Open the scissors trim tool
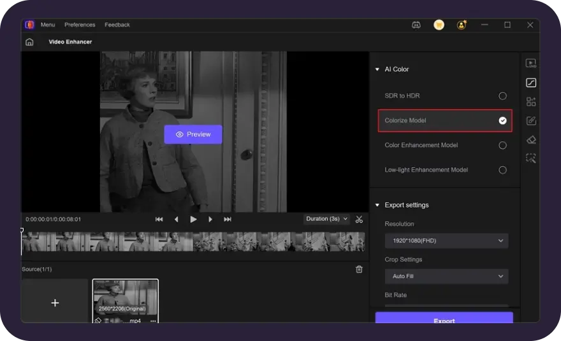This screenshot has width=561, height=341. point(359,219)
